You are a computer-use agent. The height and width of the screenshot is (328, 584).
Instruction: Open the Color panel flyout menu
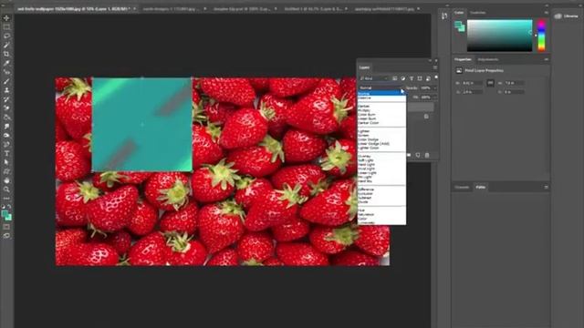(x=546, y=13)
